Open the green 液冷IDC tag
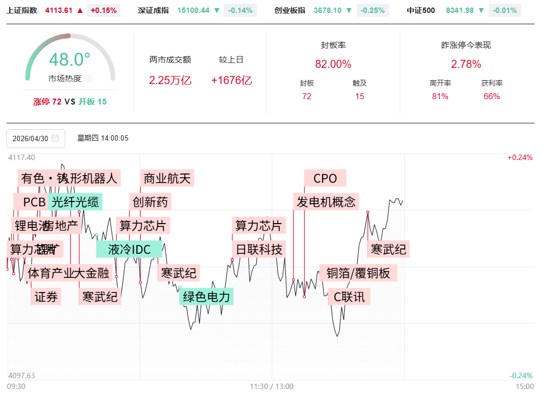The height and width of the screenshot is (396, 547). [129, 249]
